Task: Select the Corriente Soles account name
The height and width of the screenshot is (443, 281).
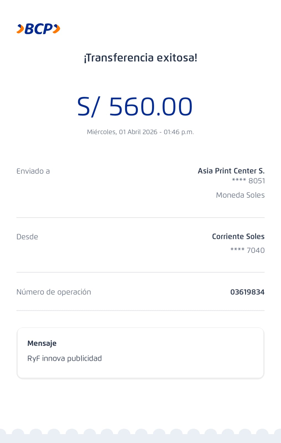Action: [238, 236]
